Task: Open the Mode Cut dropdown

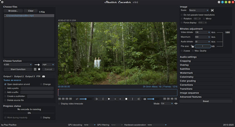Action: (x=167, y=104)
